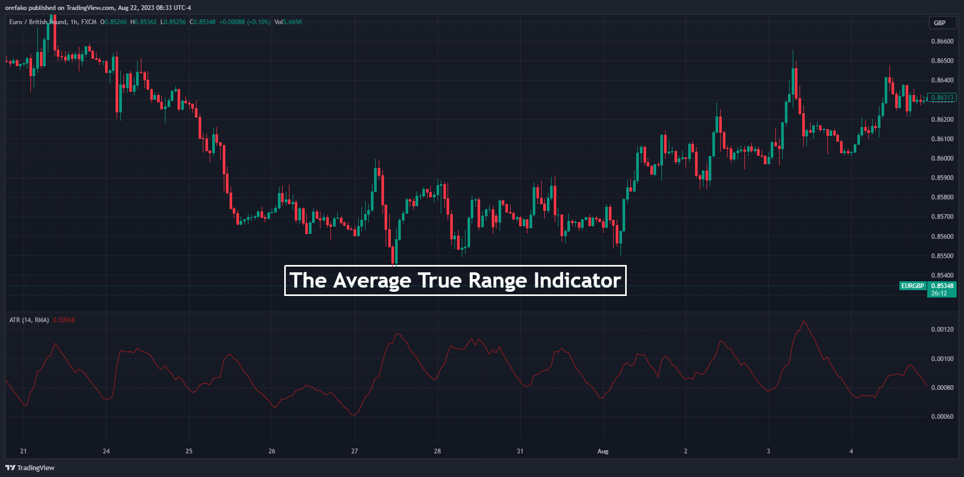
Task: Click the 0.85800 price axis label
Action: click(942, 197)
